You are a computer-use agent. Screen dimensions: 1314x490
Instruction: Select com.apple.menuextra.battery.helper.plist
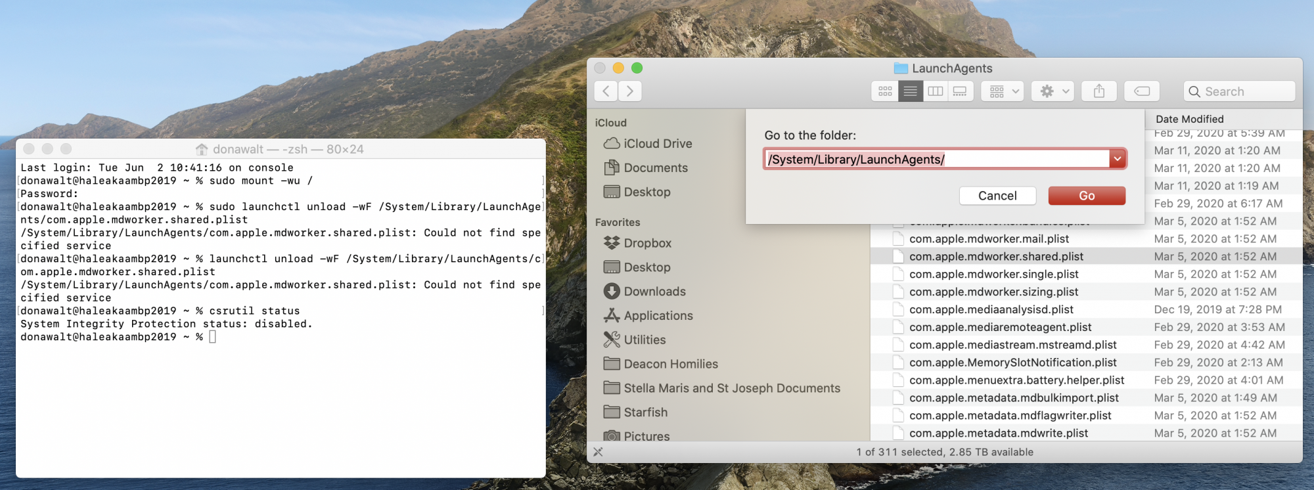coord(1016,380)
